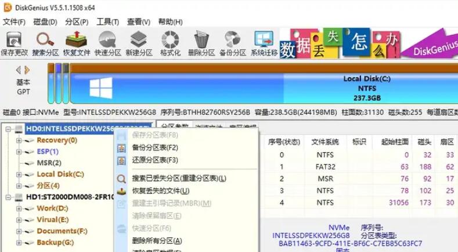
Task: Open the 磁盘(D) menu
Action: (45, 22)
